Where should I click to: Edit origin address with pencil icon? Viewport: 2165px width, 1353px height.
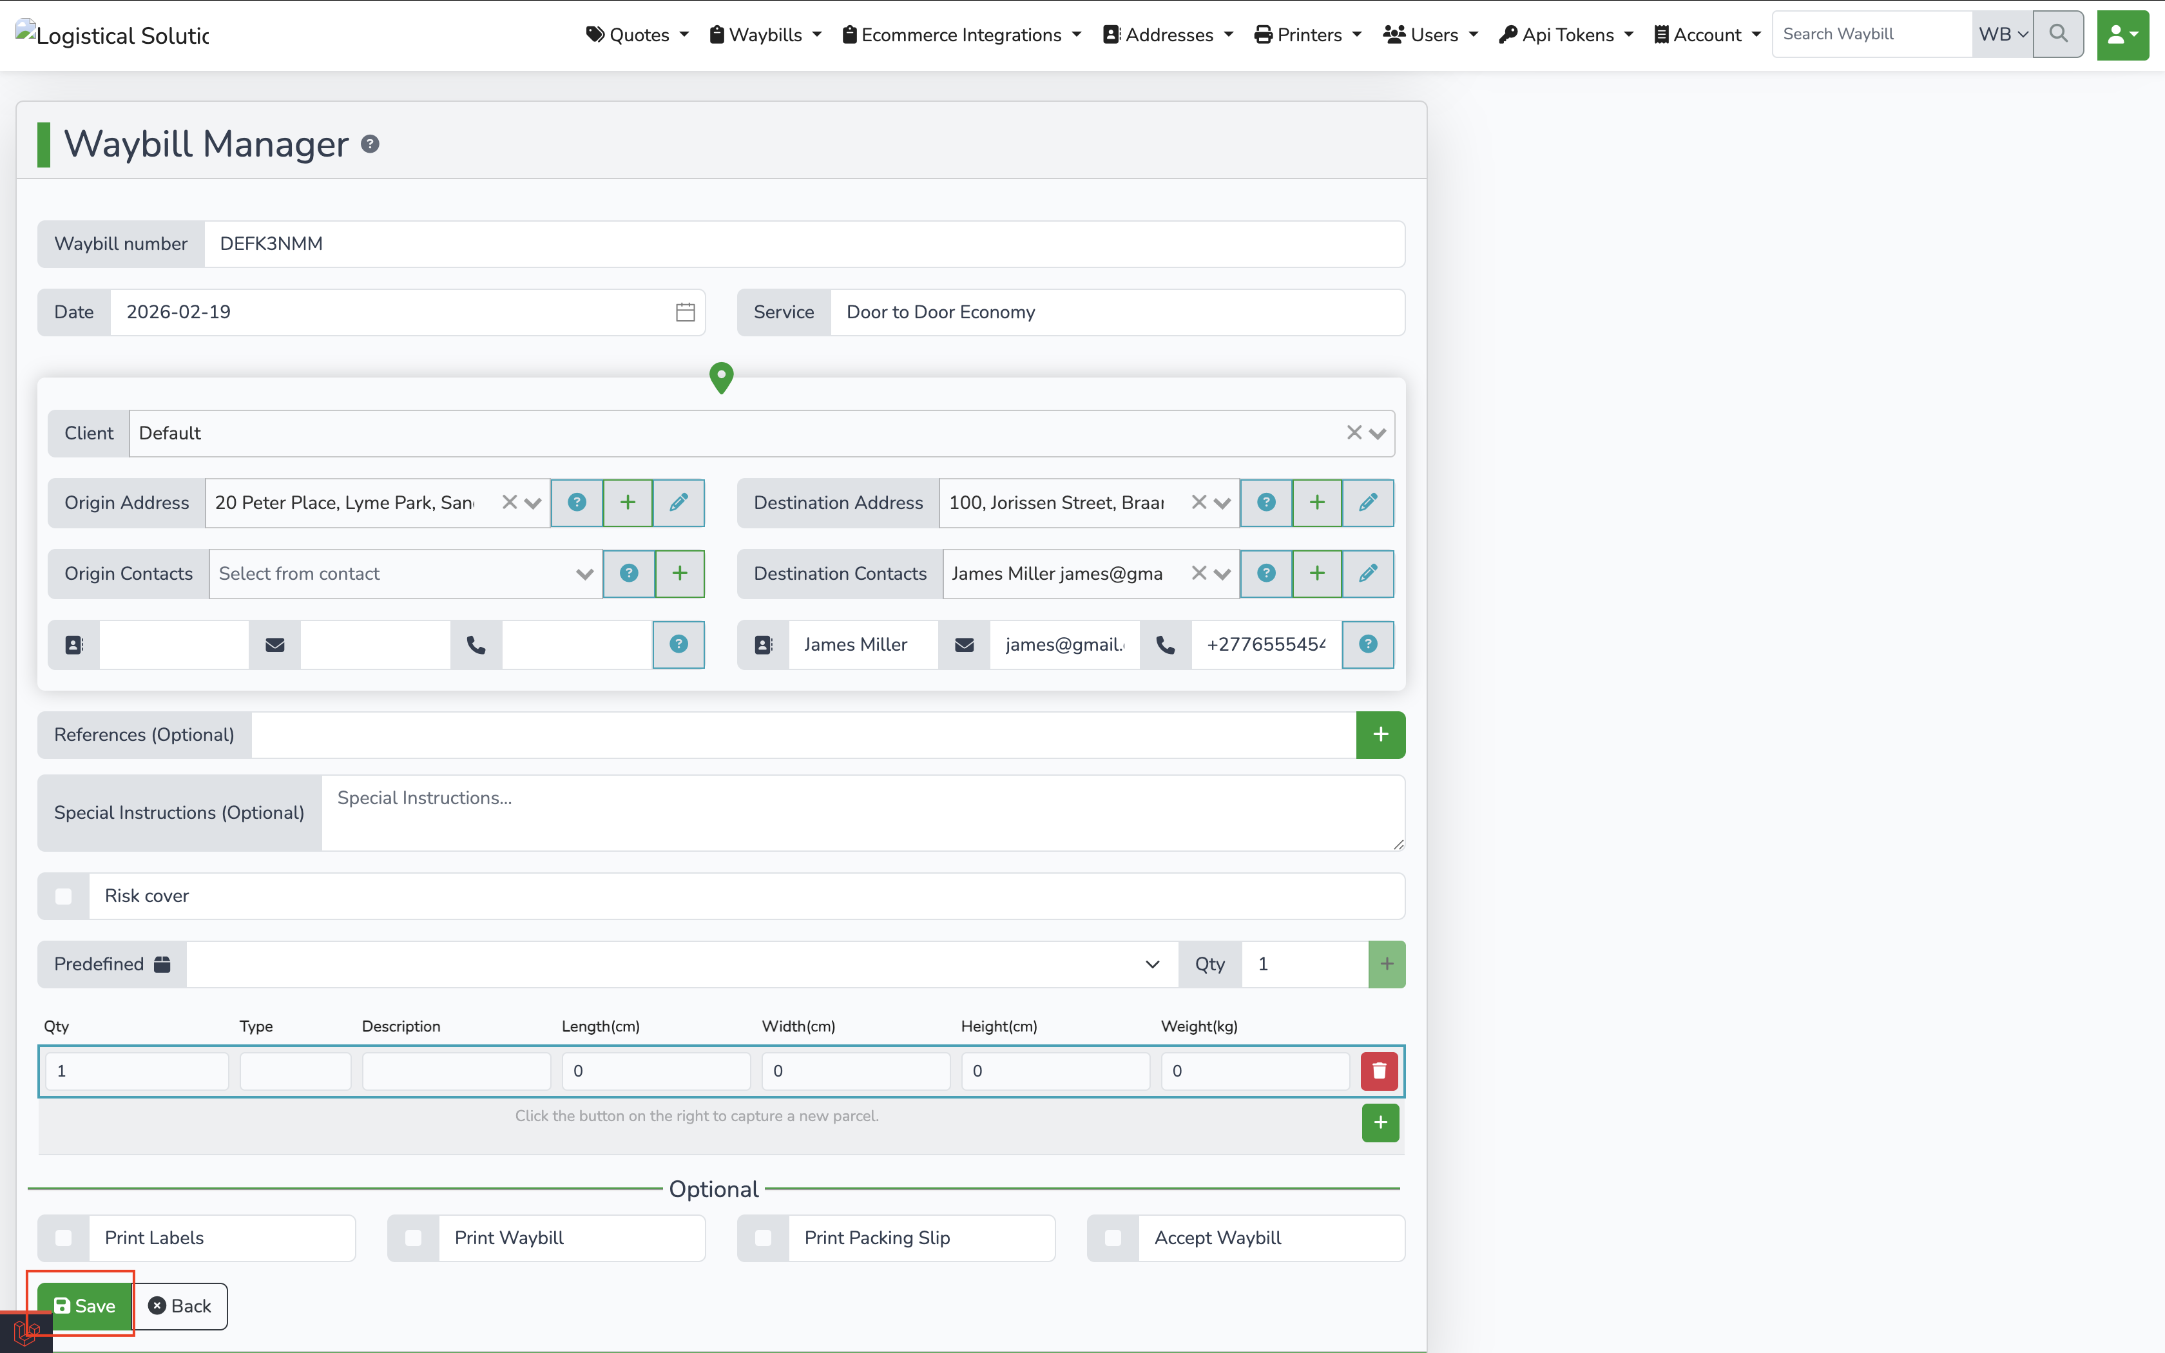678,503
